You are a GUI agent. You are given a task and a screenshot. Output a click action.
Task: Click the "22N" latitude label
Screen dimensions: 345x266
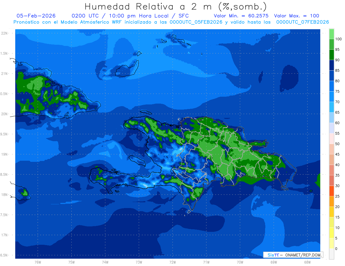click(x=4, y=33)
